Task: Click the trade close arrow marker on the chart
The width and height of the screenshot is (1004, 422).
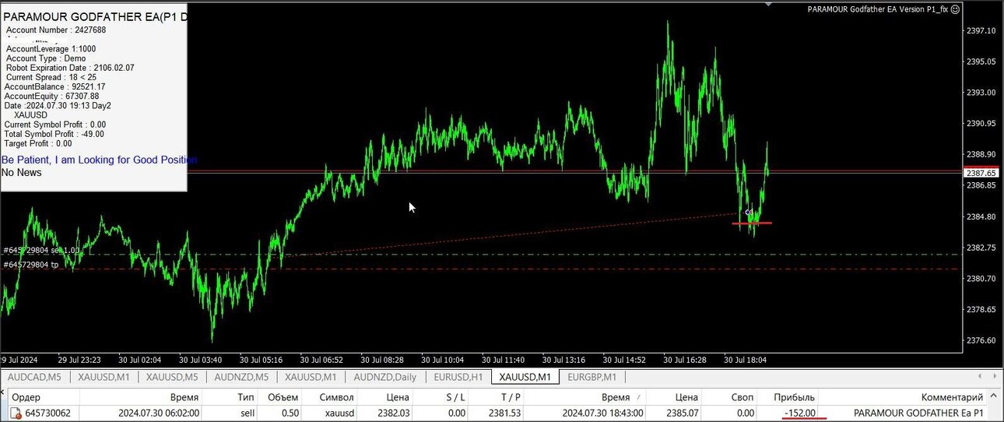Action: coord(749,212)
